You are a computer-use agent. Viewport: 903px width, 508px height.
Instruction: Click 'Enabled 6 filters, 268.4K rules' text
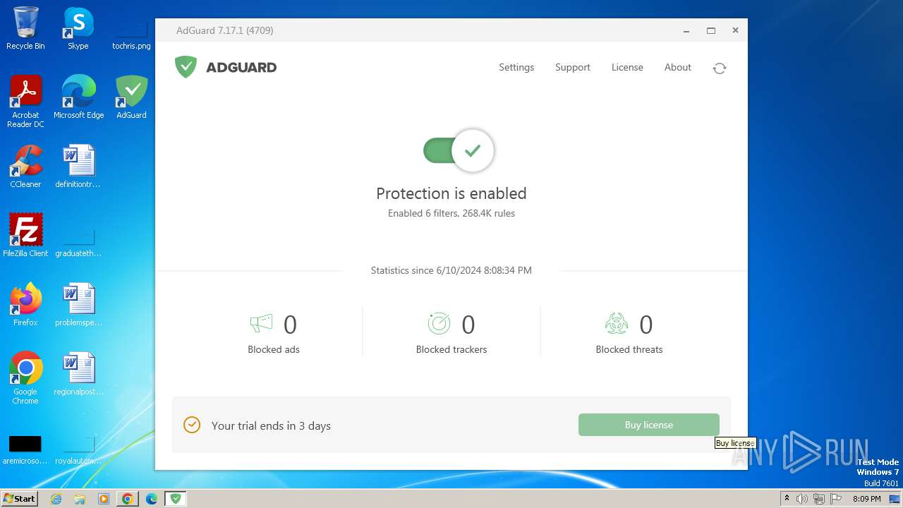point(451,213)
